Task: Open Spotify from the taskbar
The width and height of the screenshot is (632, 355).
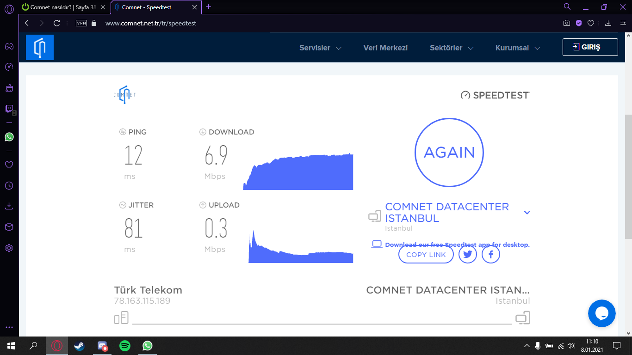Action: 125,346
